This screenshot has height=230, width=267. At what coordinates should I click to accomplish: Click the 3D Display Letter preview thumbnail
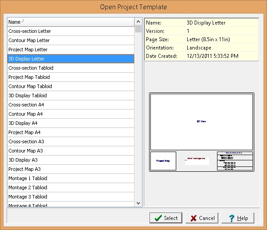[x=201, y=132]
